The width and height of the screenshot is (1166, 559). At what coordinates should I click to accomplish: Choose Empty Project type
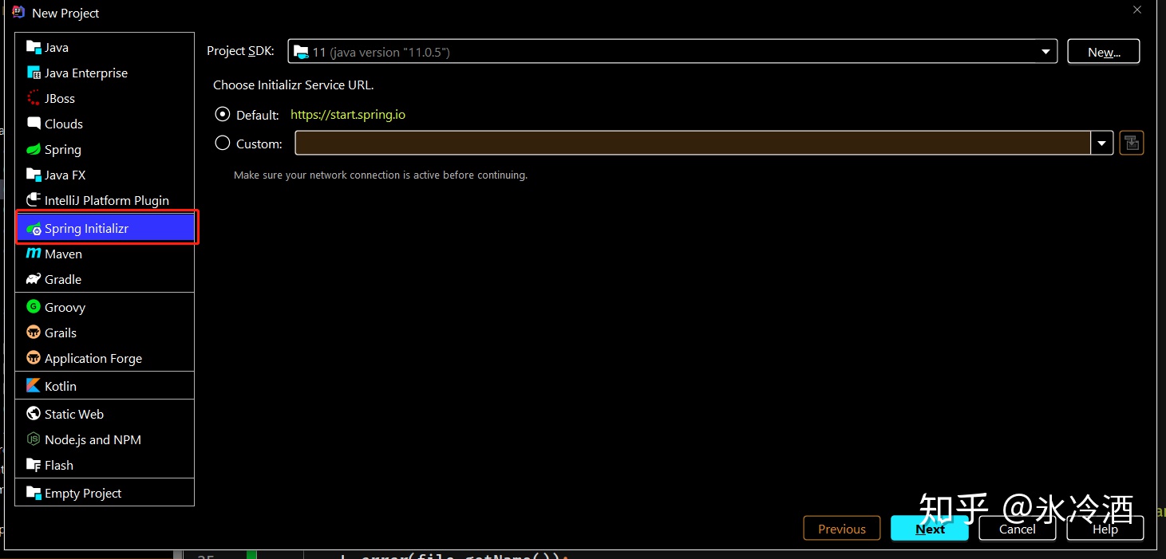click(105, 493)
